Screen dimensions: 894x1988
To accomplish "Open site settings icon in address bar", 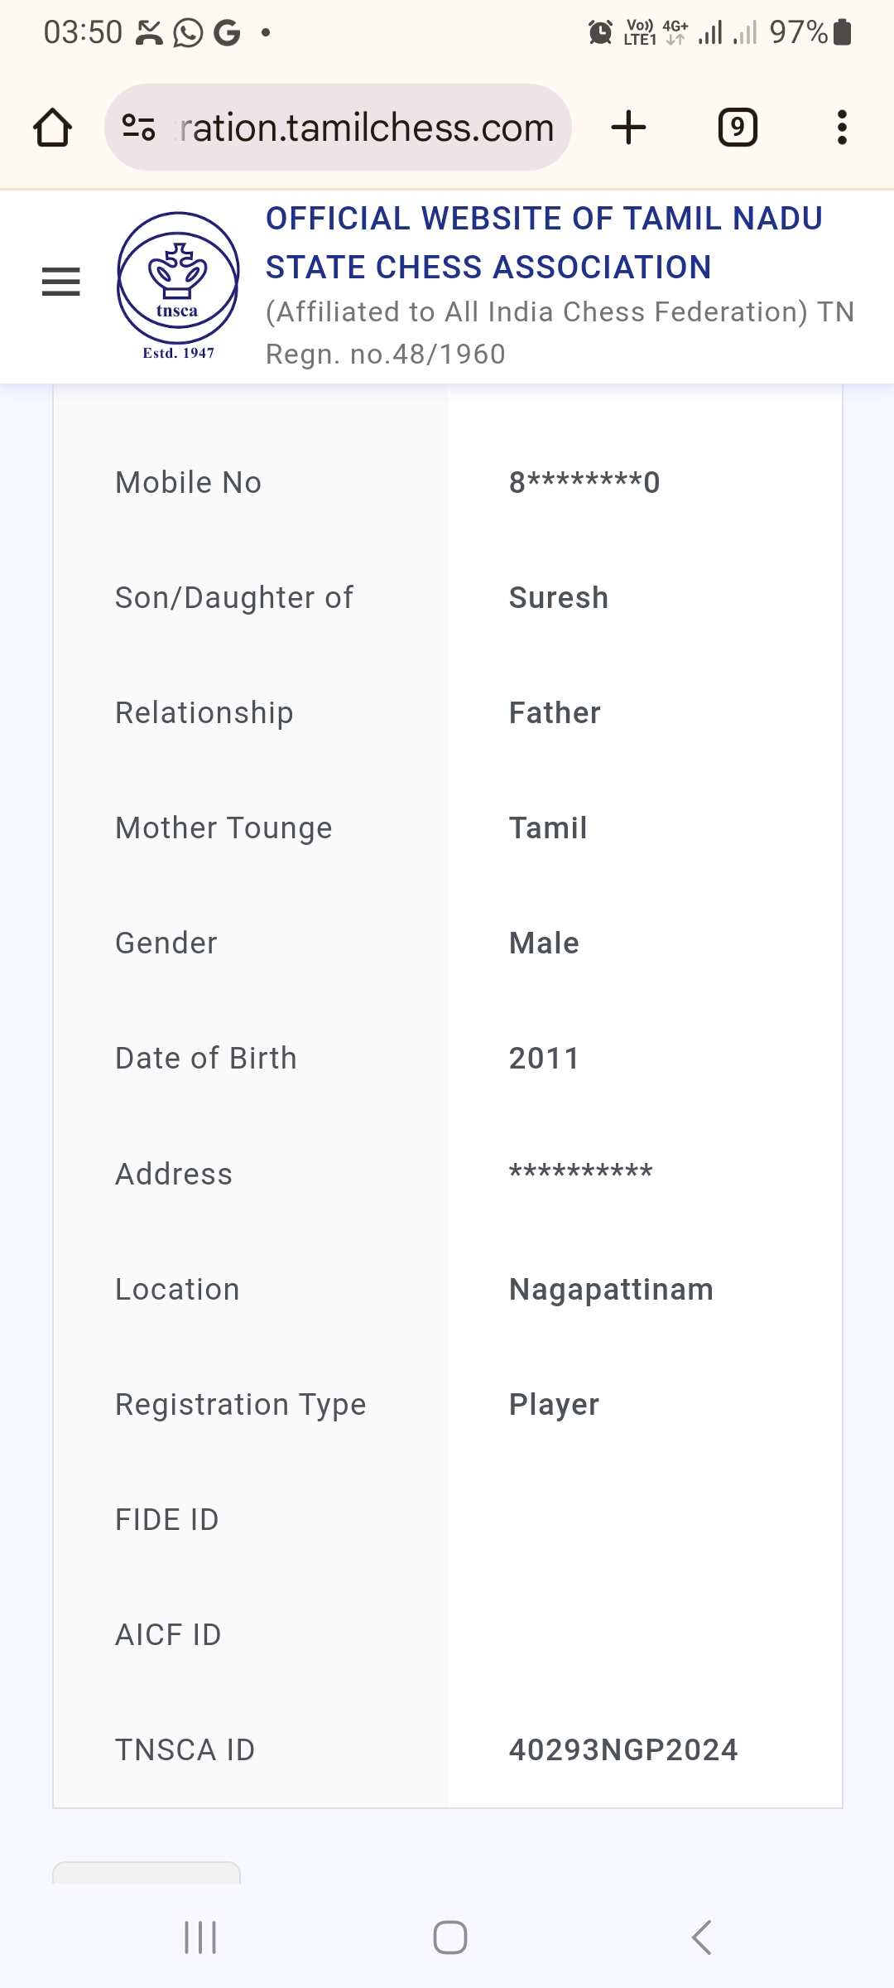I will click(x=138, y=128).
